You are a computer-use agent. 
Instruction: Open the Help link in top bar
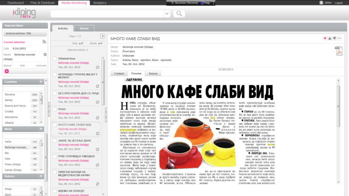coord(206,3)
